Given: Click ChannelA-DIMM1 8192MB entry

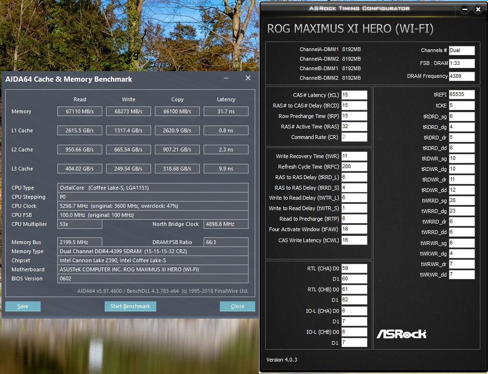Looking at the screenshot, I should (330, 49).
